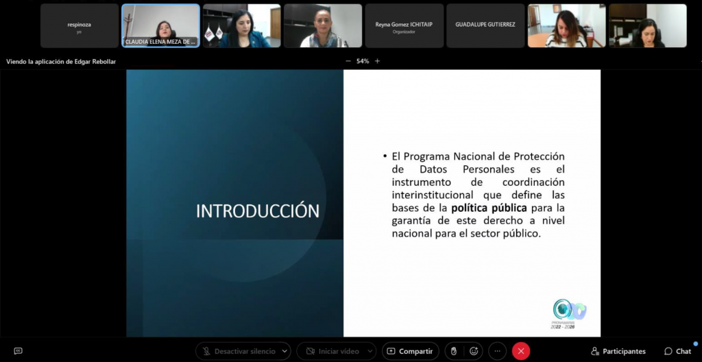Viewport: 702px width, 362px height.
Task: Open closed captions icon at bottom left
Action: click(x=18, y=351)
